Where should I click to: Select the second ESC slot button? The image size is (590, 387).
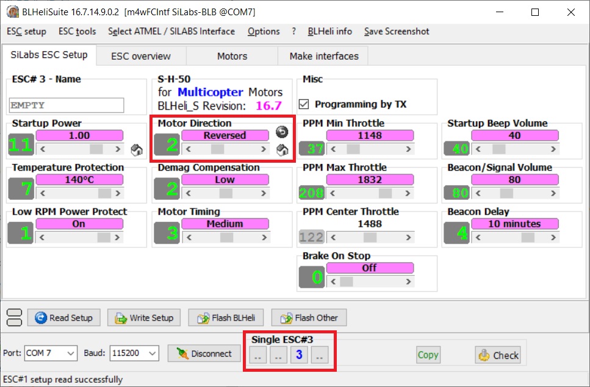point(278,354)
